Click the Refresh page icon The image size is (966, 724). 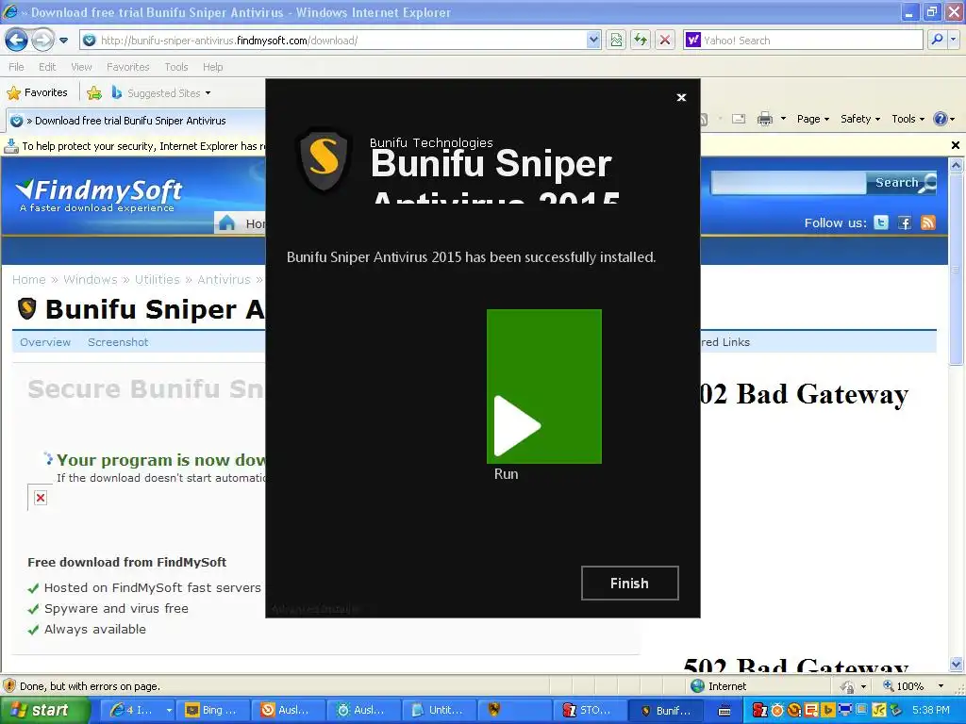click(x=641, y=41)
